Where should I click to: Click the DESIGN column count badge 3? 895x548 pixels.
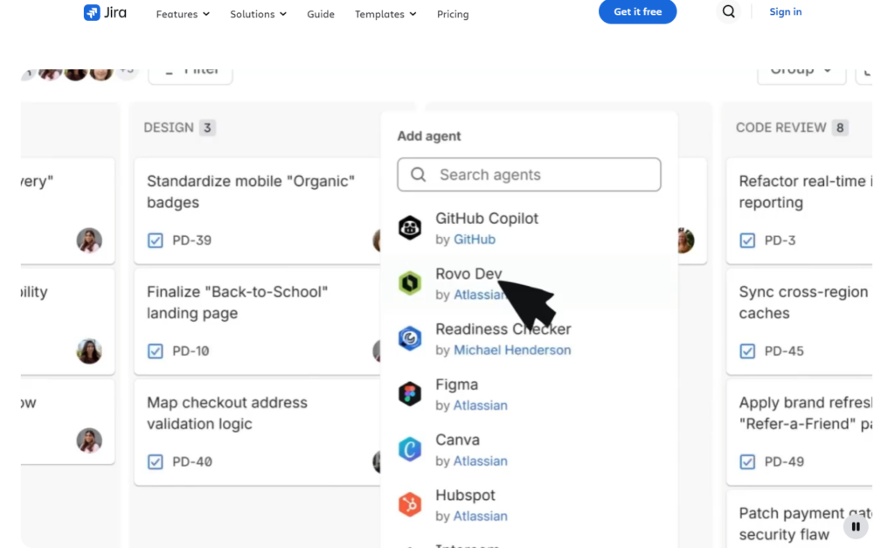(x=207, y=128)
